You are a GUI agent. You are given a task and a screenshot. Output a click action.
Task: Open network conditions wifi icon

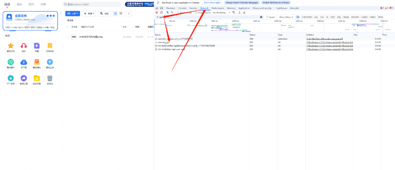coord(233,12)
